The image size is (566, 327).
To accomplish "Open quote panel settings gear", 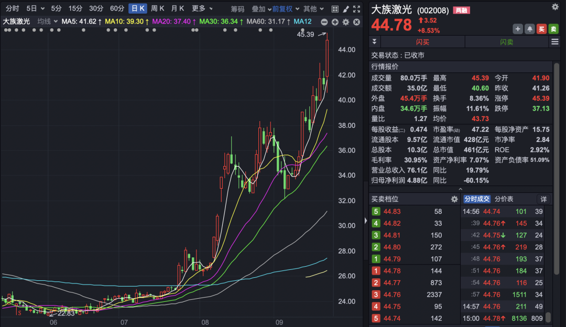I will coord(555,7).
